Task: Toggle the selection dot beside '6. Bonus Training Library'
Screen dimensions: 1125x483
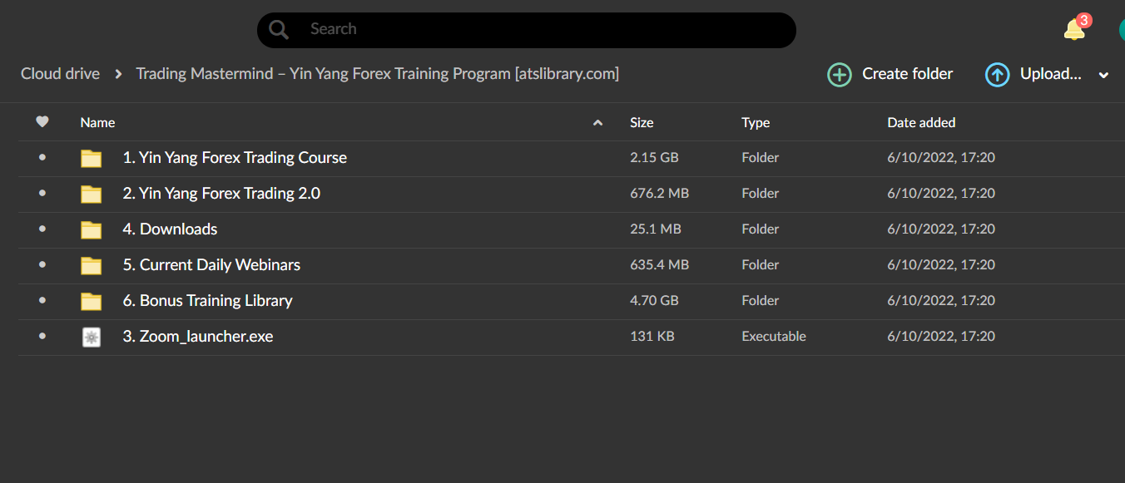Action: click(x=42, y=301)
